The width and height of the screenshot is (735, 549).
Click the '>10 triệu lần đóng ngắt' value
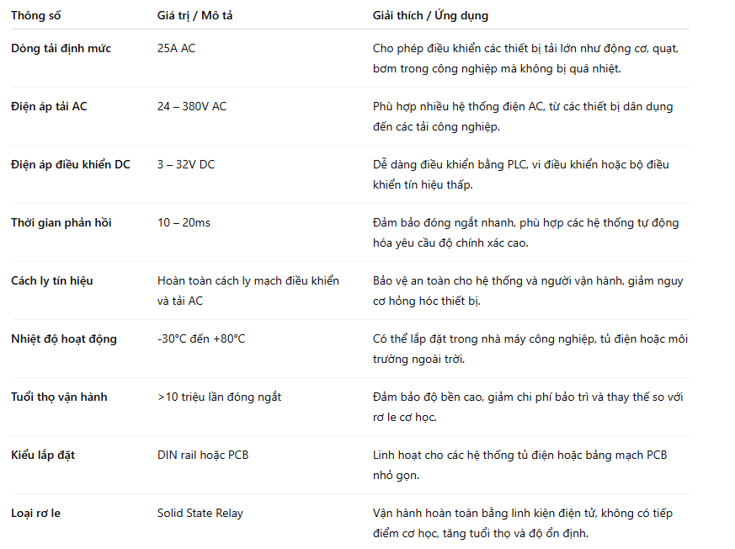(220, 397)
